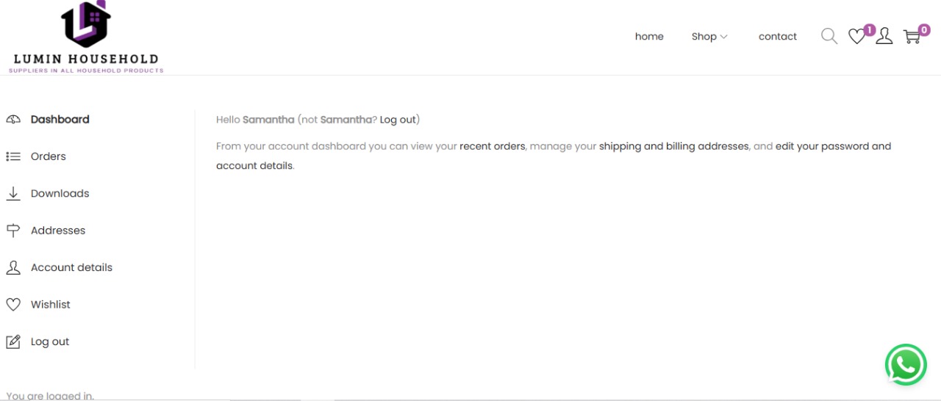Click Log out in the sidebar
Screen dimensions: 941x401
[50, 342]
